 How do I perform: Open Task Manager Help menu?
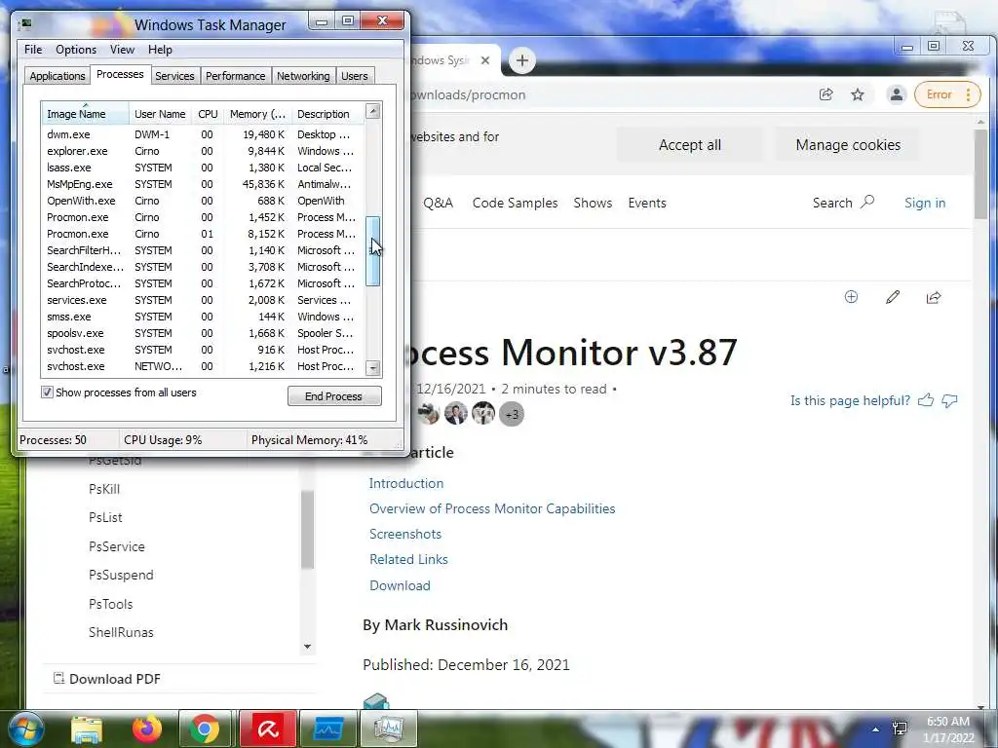[160, 50]
